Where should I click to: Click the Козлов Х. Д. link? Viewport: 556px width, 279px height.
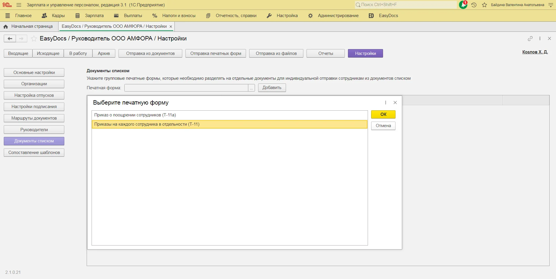coord(535,52)
